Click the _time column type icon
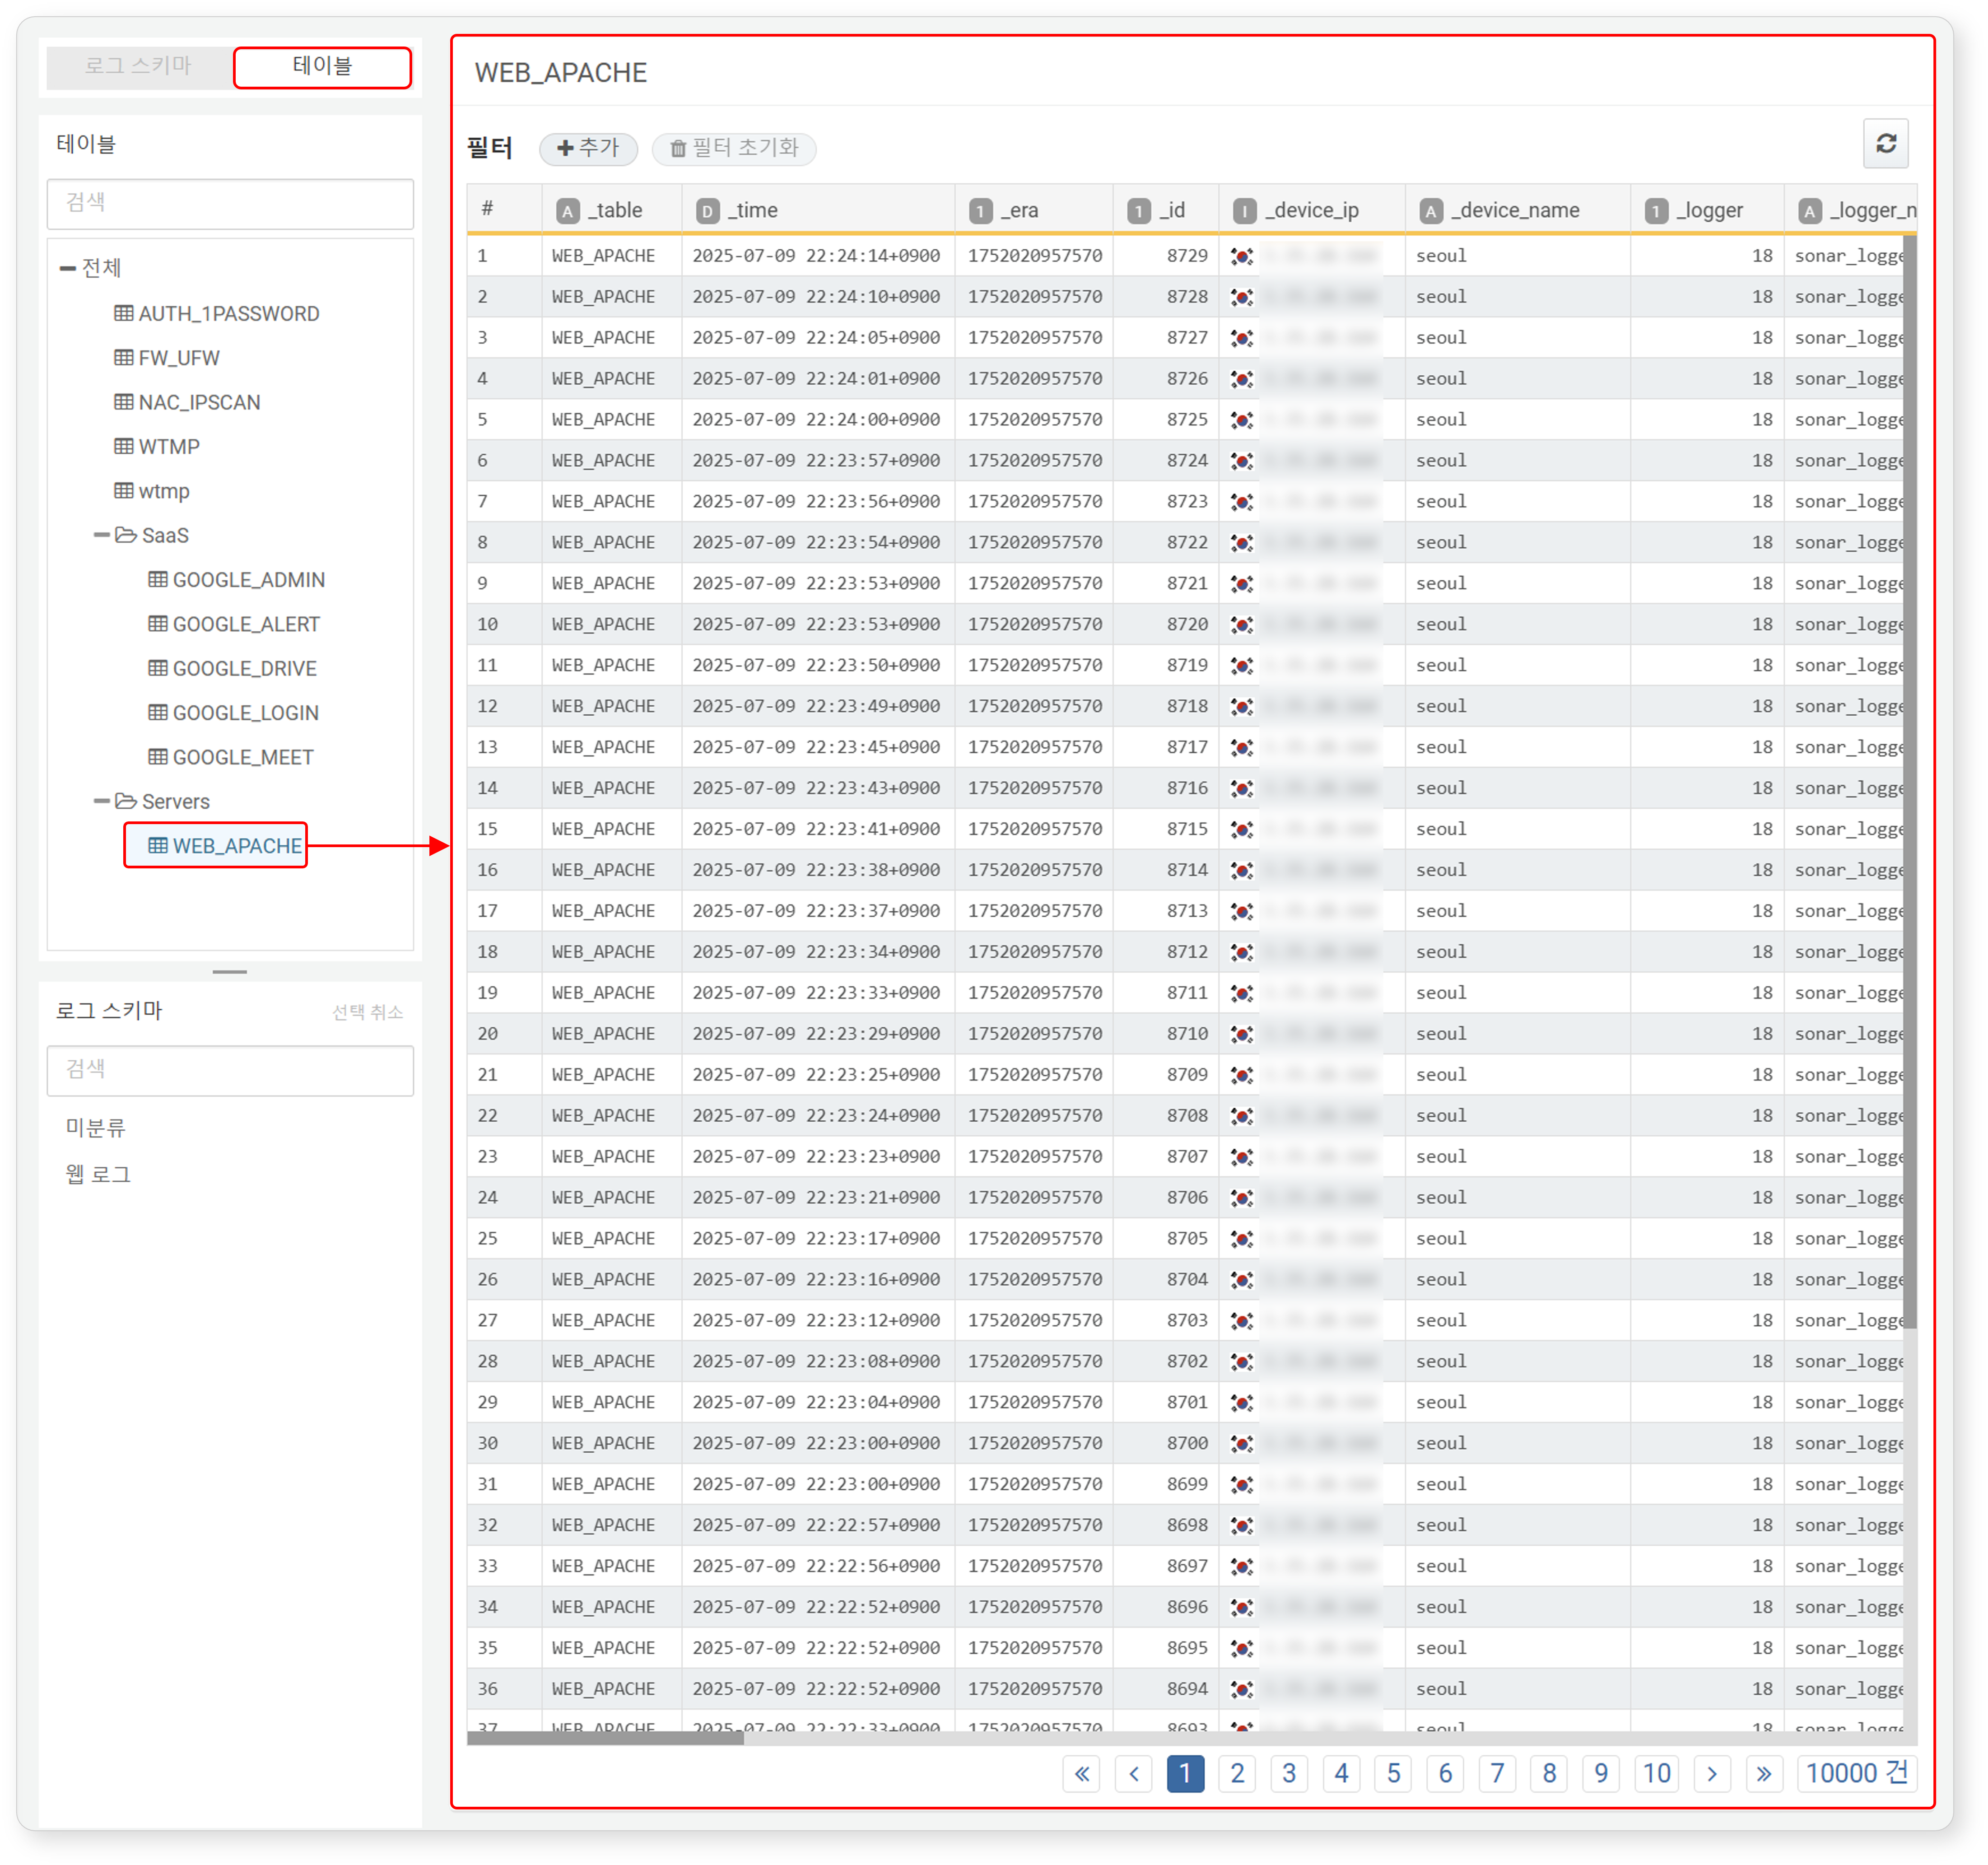Screen dimensions: 1988x1865 708,211
